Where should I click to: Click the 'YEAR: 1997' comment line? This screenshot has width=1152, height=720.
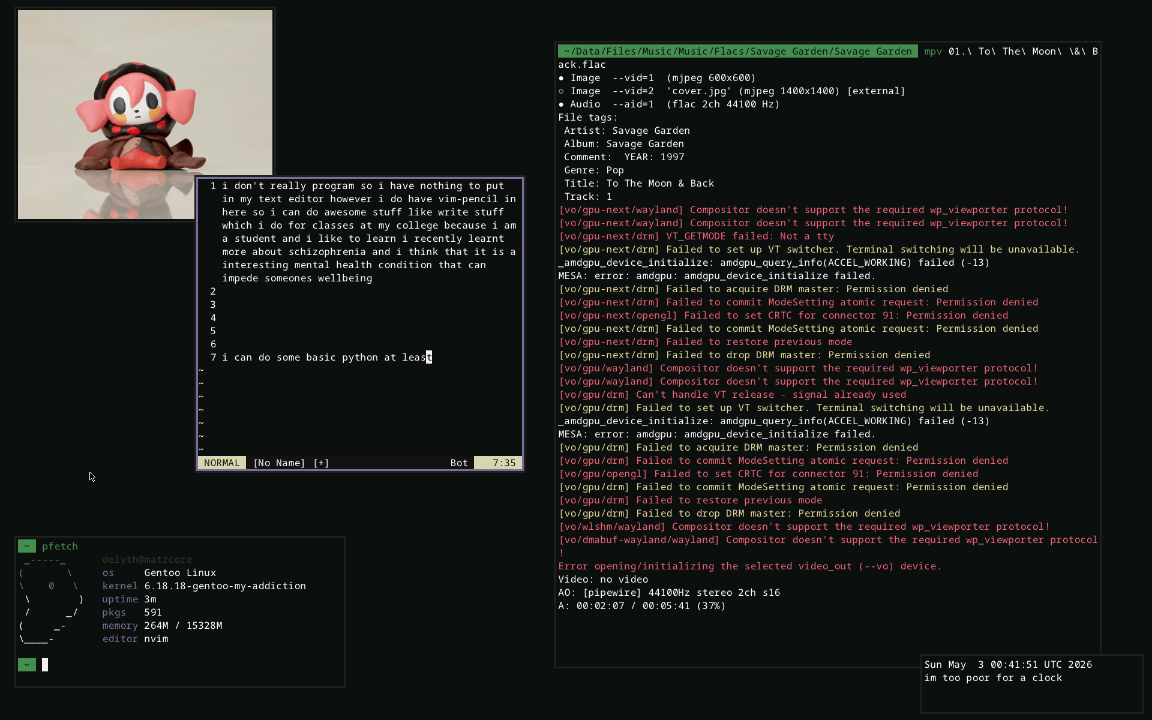pyautogui.click(x=624, y=157)
